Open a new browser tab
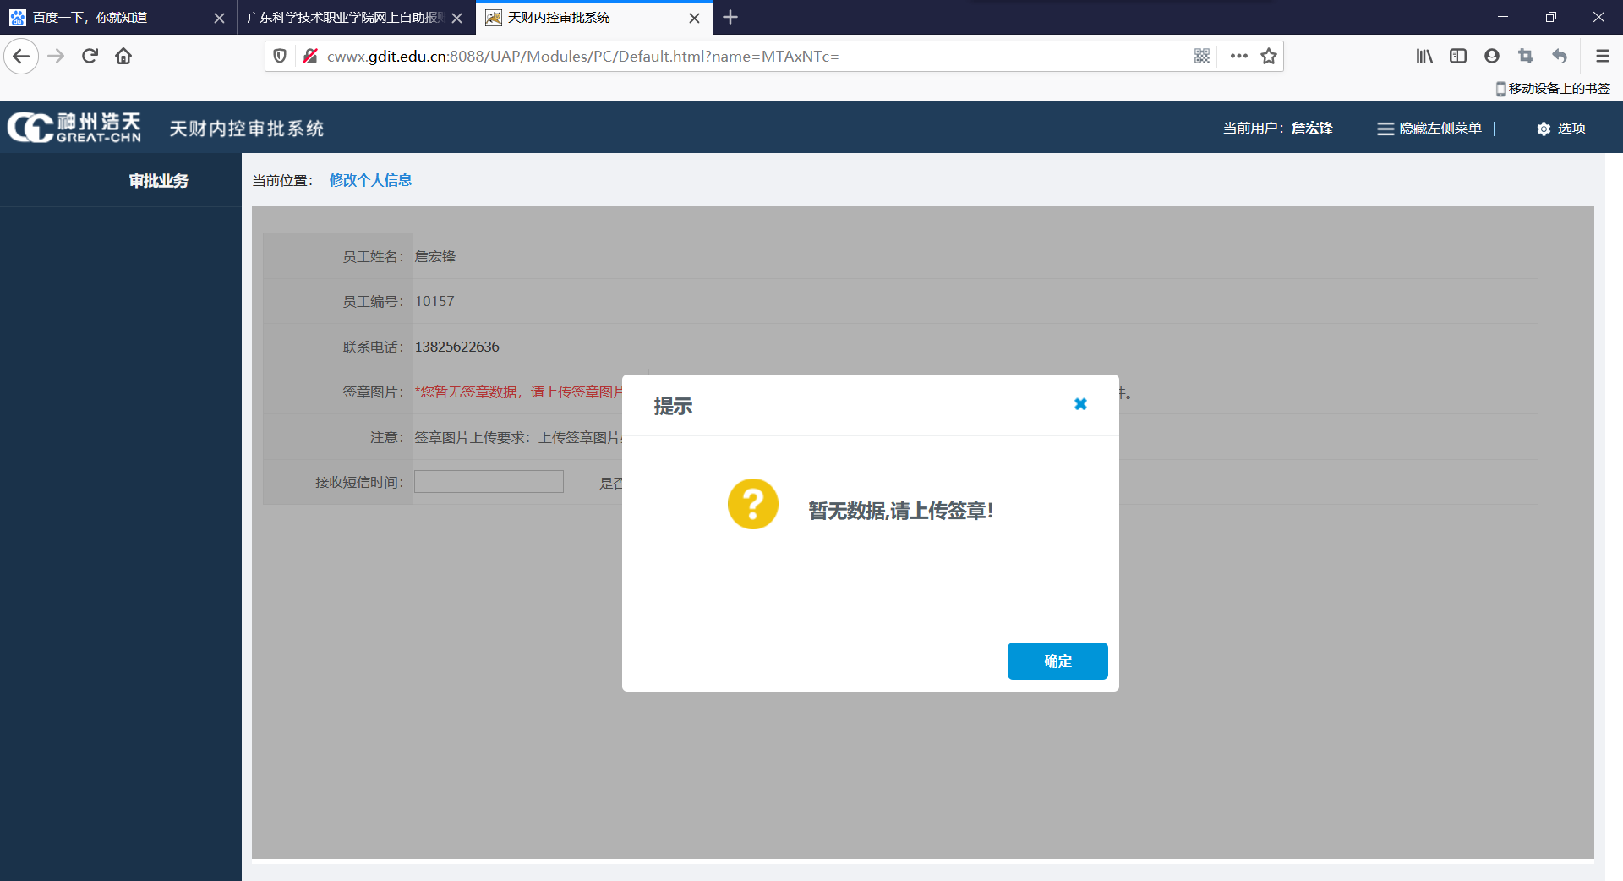This screenshot has width=1623, height=881. pos(731,18)
